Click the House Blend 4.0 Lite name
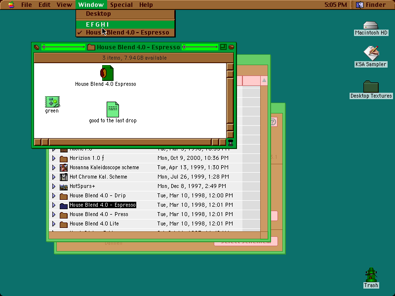Viewport: 395px width, 296px height. (94, 223)
